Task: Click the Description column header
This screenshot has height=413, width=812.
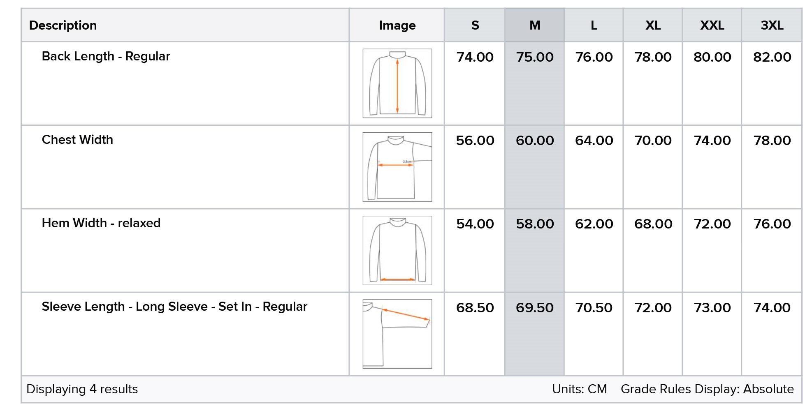Action: (x=63, y=25)
